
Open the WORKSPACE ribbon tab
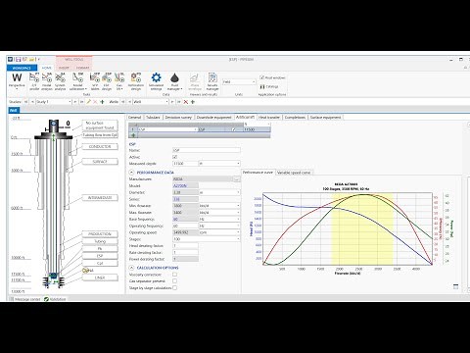[x=22, y=68]
